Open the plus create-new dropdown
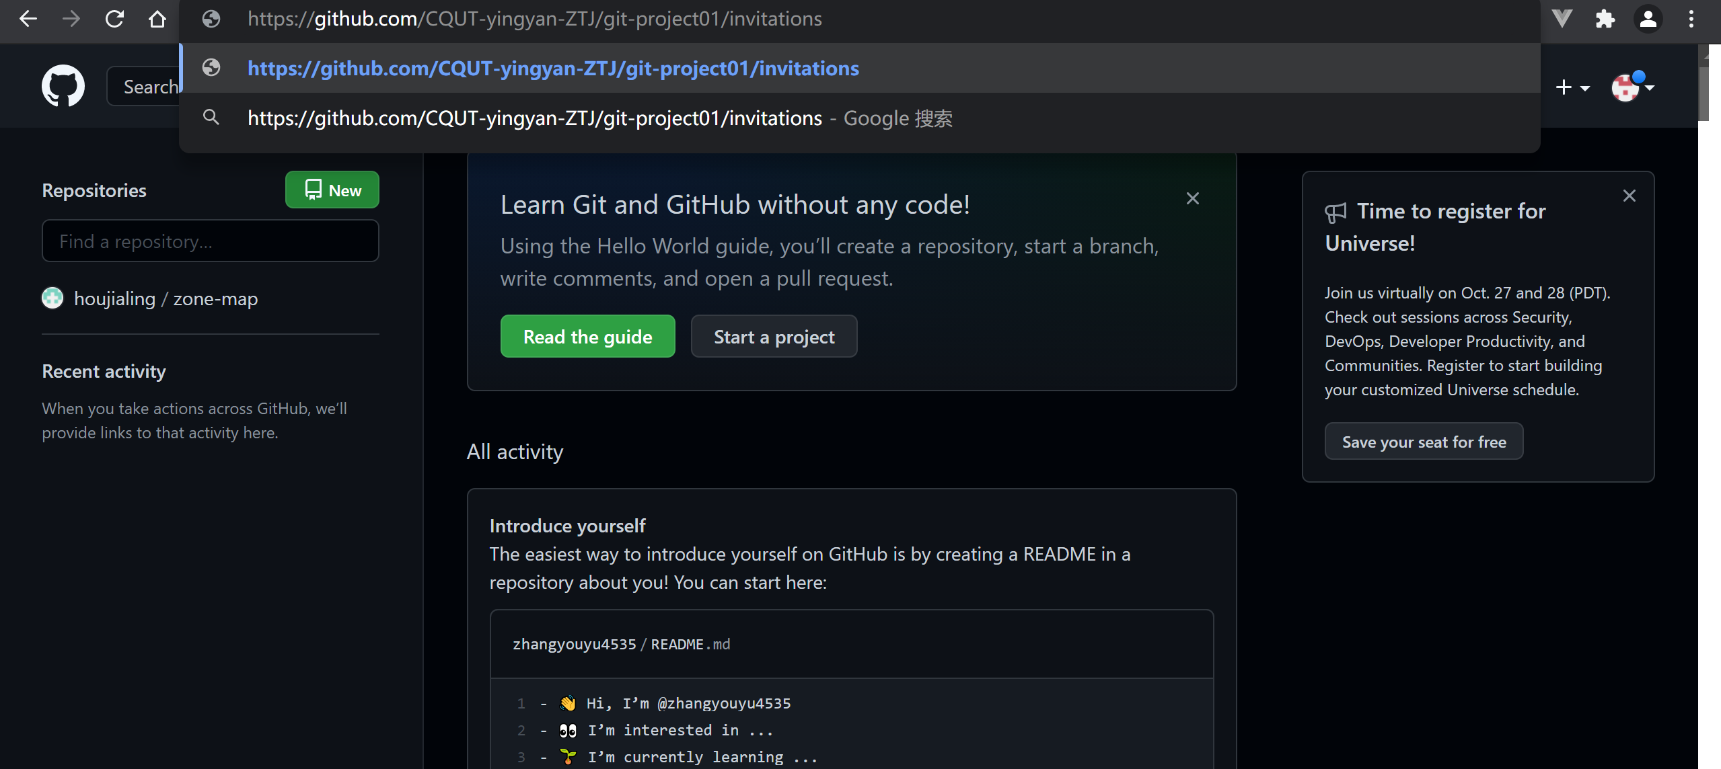The image size is (1721, 769). click(x=1572, y=86)
